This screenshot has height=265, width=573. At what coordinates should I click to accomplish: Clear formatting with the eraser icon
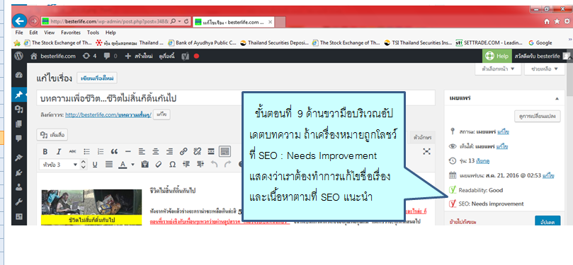click(x=158, y=165)
